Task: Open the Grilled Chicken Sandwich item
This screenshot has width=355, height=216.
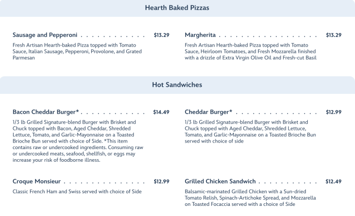Action: pyautogui.click(x=220, y=181)
